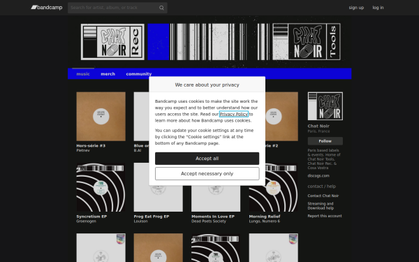Open the log in link
The image size is (419, 262).
[378, 8]
